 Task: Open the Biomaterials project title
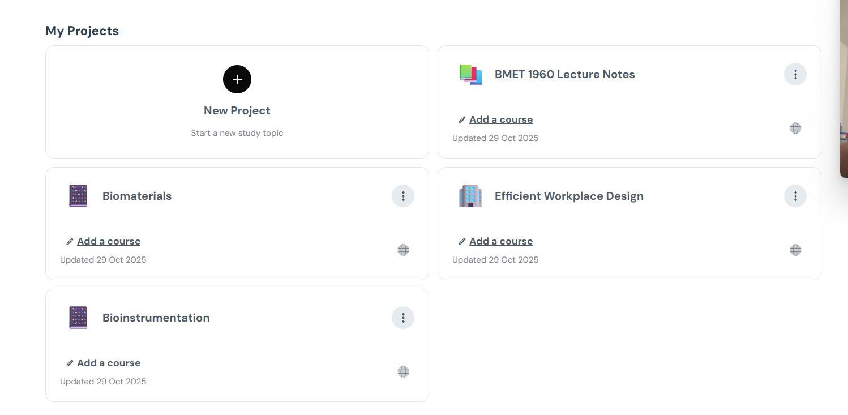pos(137,196)
